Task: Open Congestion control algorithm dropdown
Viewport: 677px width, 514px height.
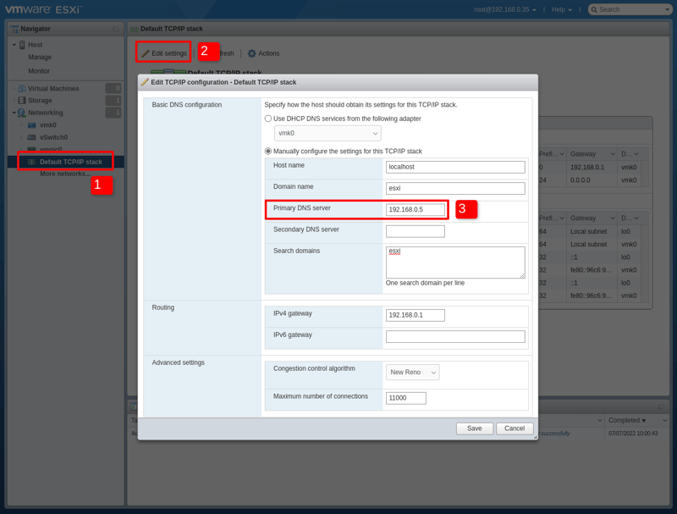Action: [x=412, y=373]
